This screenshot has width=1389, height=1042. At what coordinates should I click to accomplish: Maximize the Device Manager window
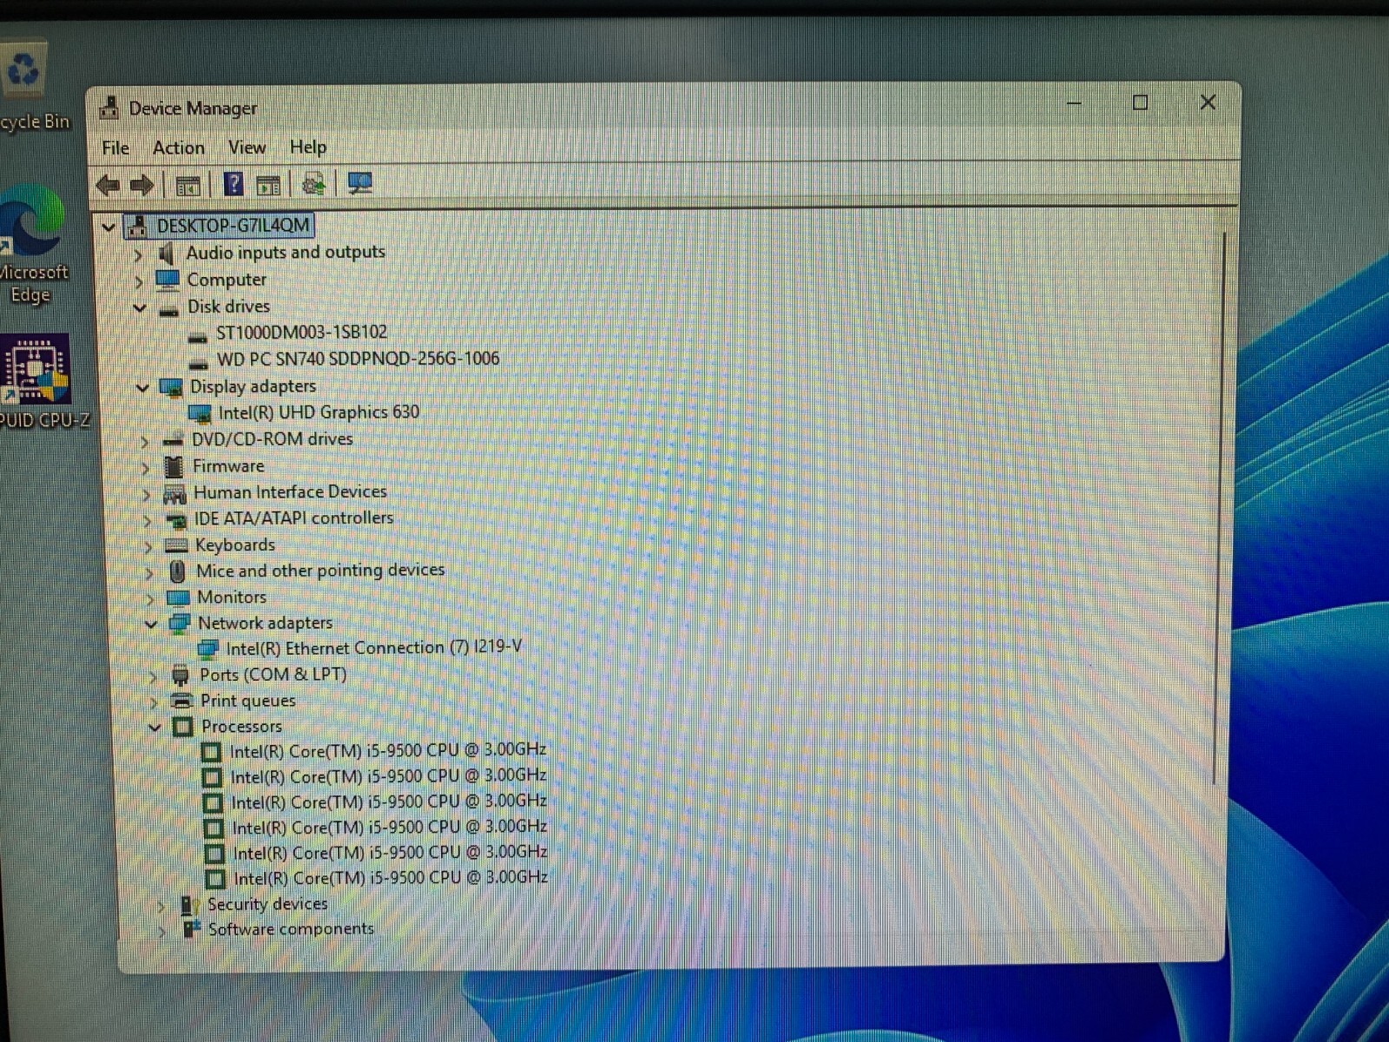pyautogui.click(x=1141, y=102)
